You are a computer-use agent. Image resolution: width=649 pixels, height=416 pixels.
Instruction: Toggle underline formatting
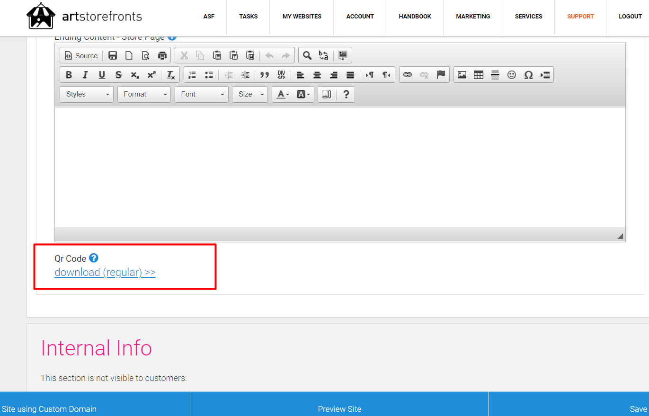click(x=102, y=75)
